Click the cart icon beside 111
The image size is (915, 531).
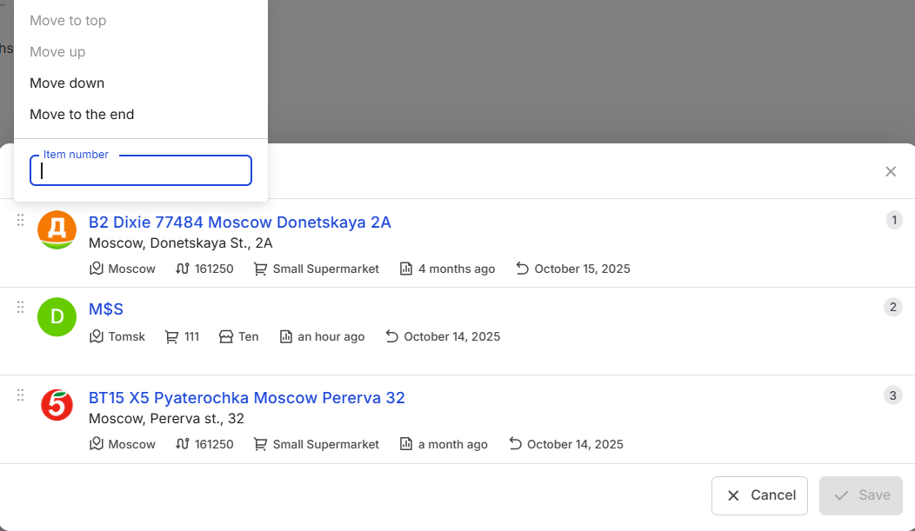171,336
